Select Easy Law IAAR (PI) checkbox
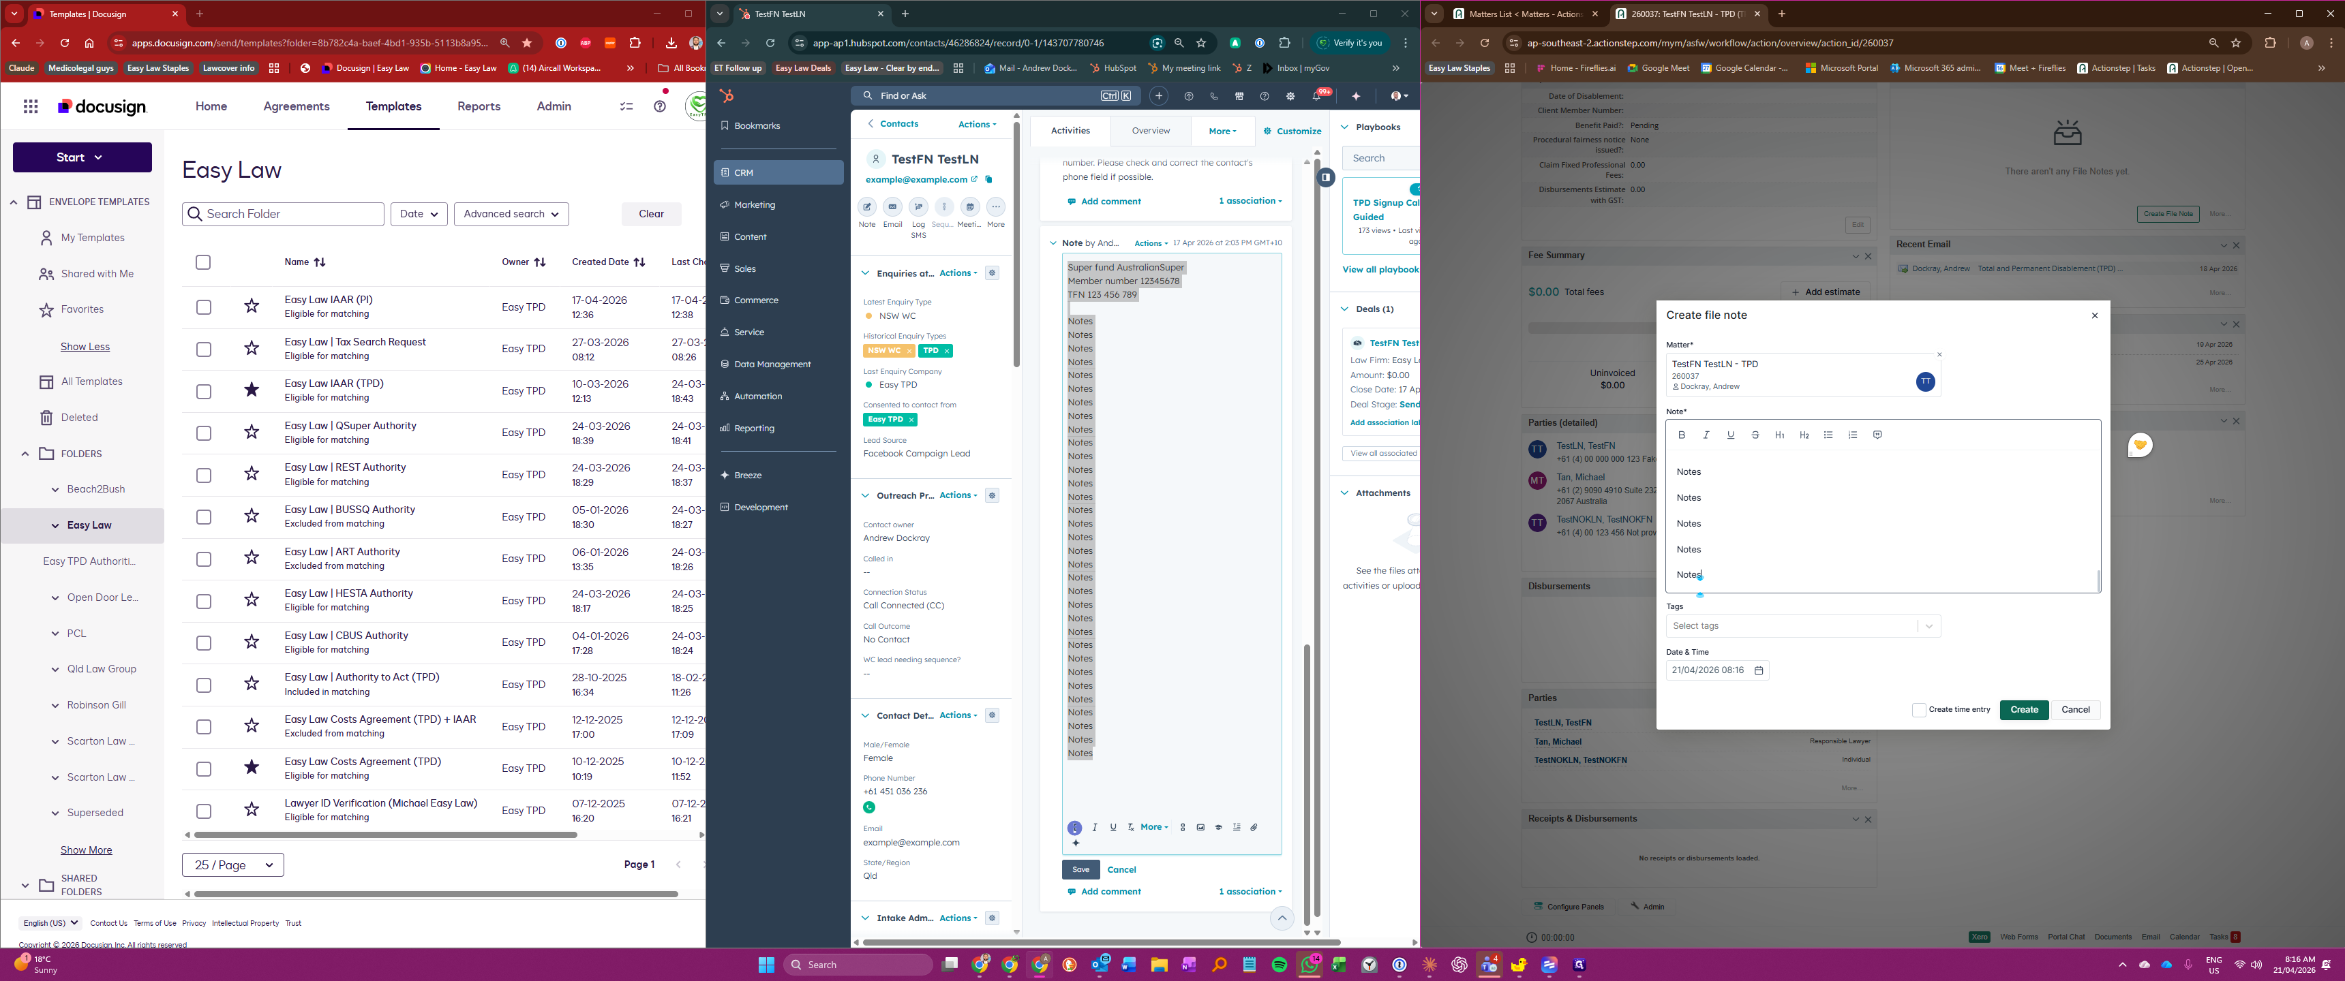This screenshot has width=2345, height=981. (x=204, y=308)
